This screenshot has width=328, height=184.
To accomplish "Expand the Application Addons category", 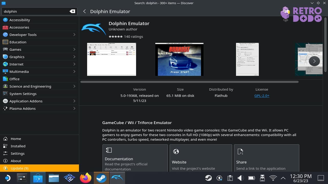I will pyautogui.click(x=74, y=101).
